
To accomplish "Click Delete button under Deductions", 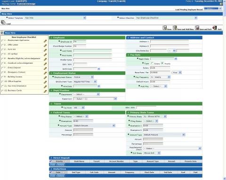I will tap(61, 176).
